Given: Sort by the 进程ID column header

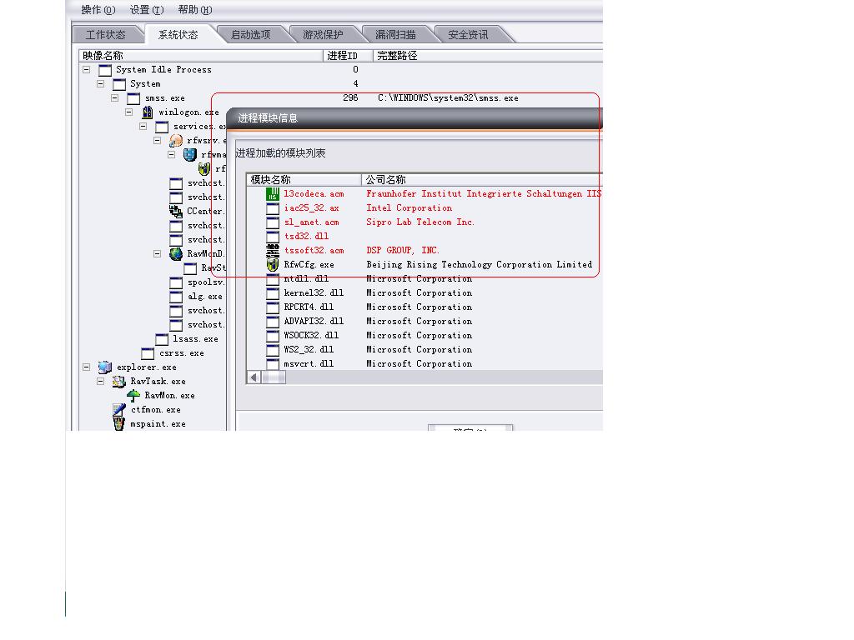Looking at the screenshot, I should [x=348, y=56].
